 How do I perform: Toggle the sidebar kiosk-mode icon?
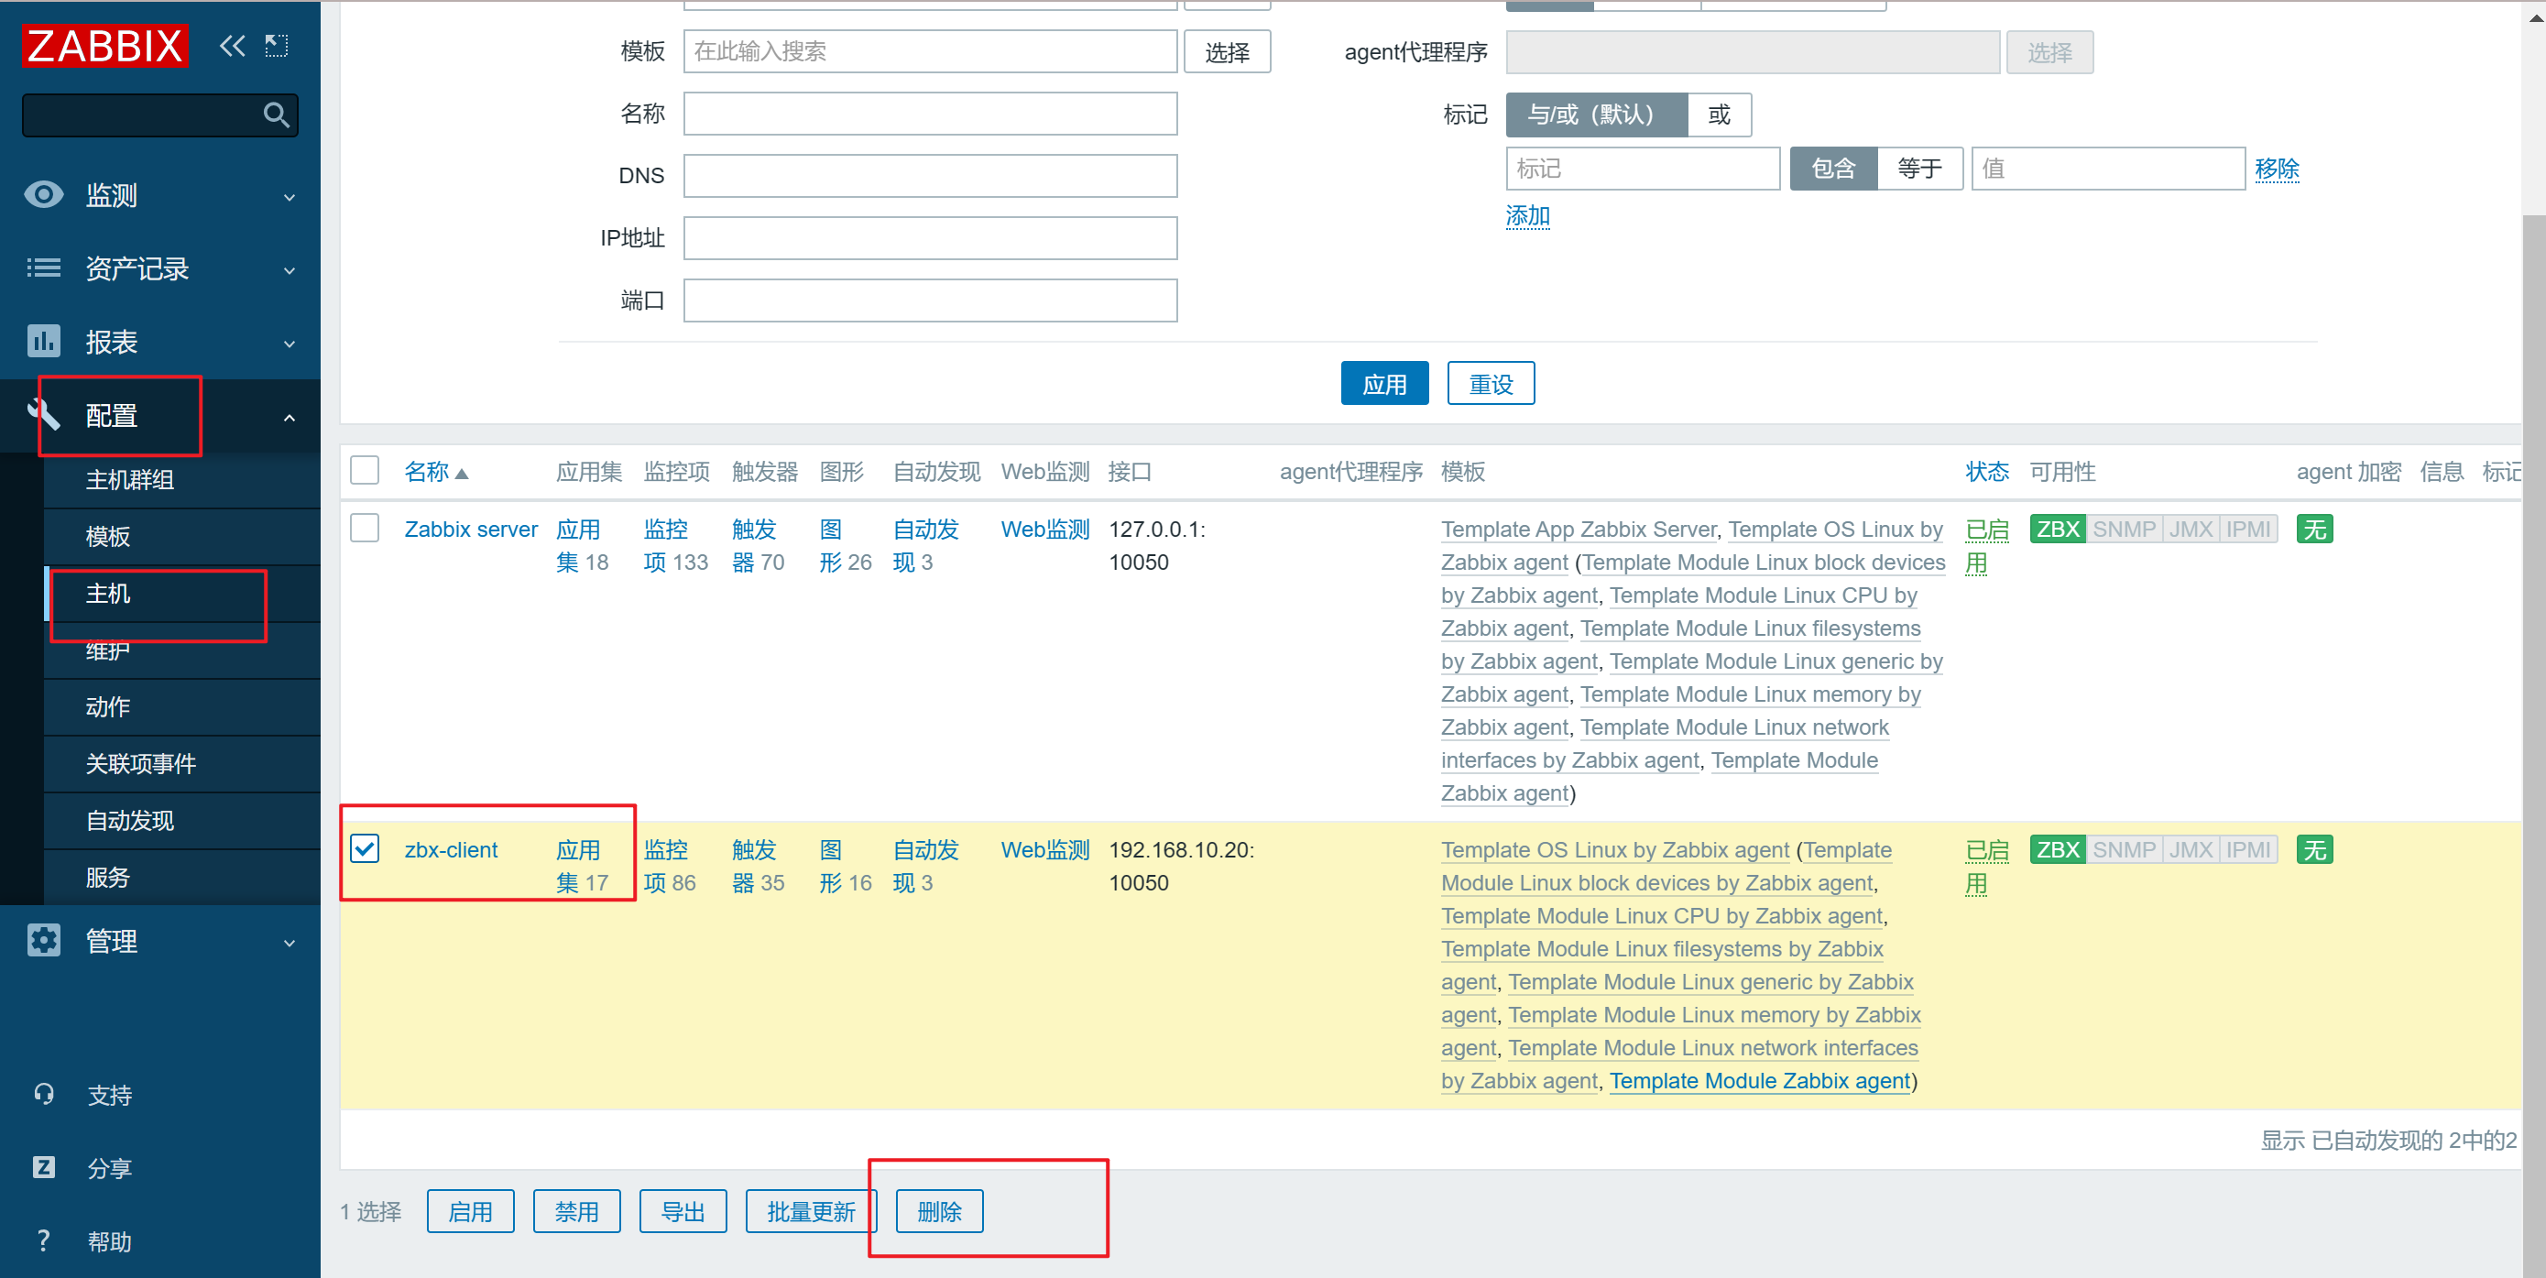pos(277,46)
